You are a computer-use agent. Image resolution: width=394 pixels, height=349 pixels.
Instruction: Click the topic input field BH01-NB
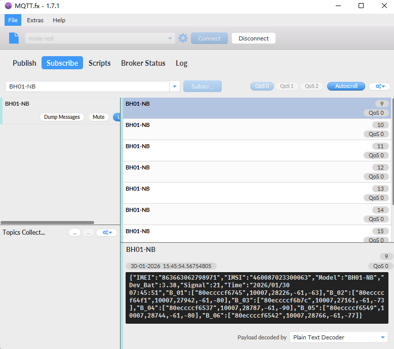pos(88,86)
